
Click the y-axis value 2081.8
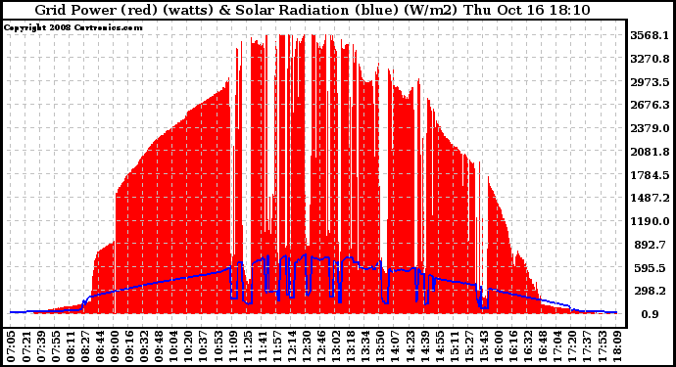pyautogui.click(x=650, y=152)
